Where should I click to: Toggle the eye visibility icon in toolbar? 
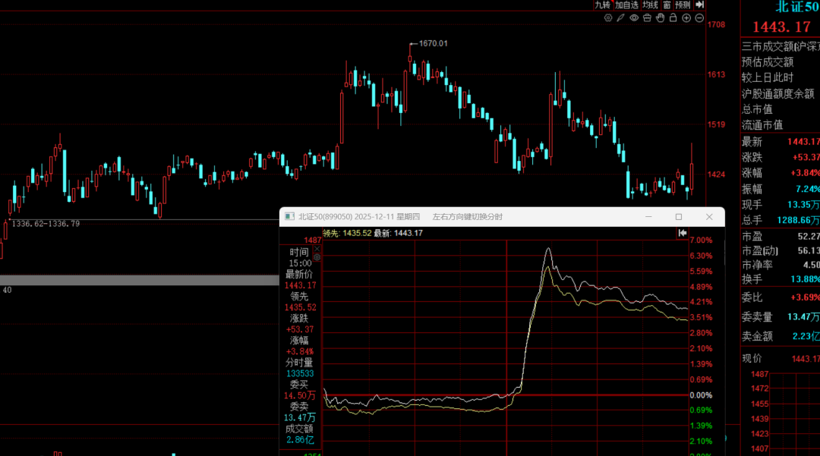[x=634, y=17]
